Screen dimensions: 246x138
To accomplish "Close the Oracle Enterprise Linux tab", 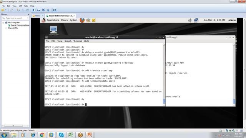I will (74, 16).
